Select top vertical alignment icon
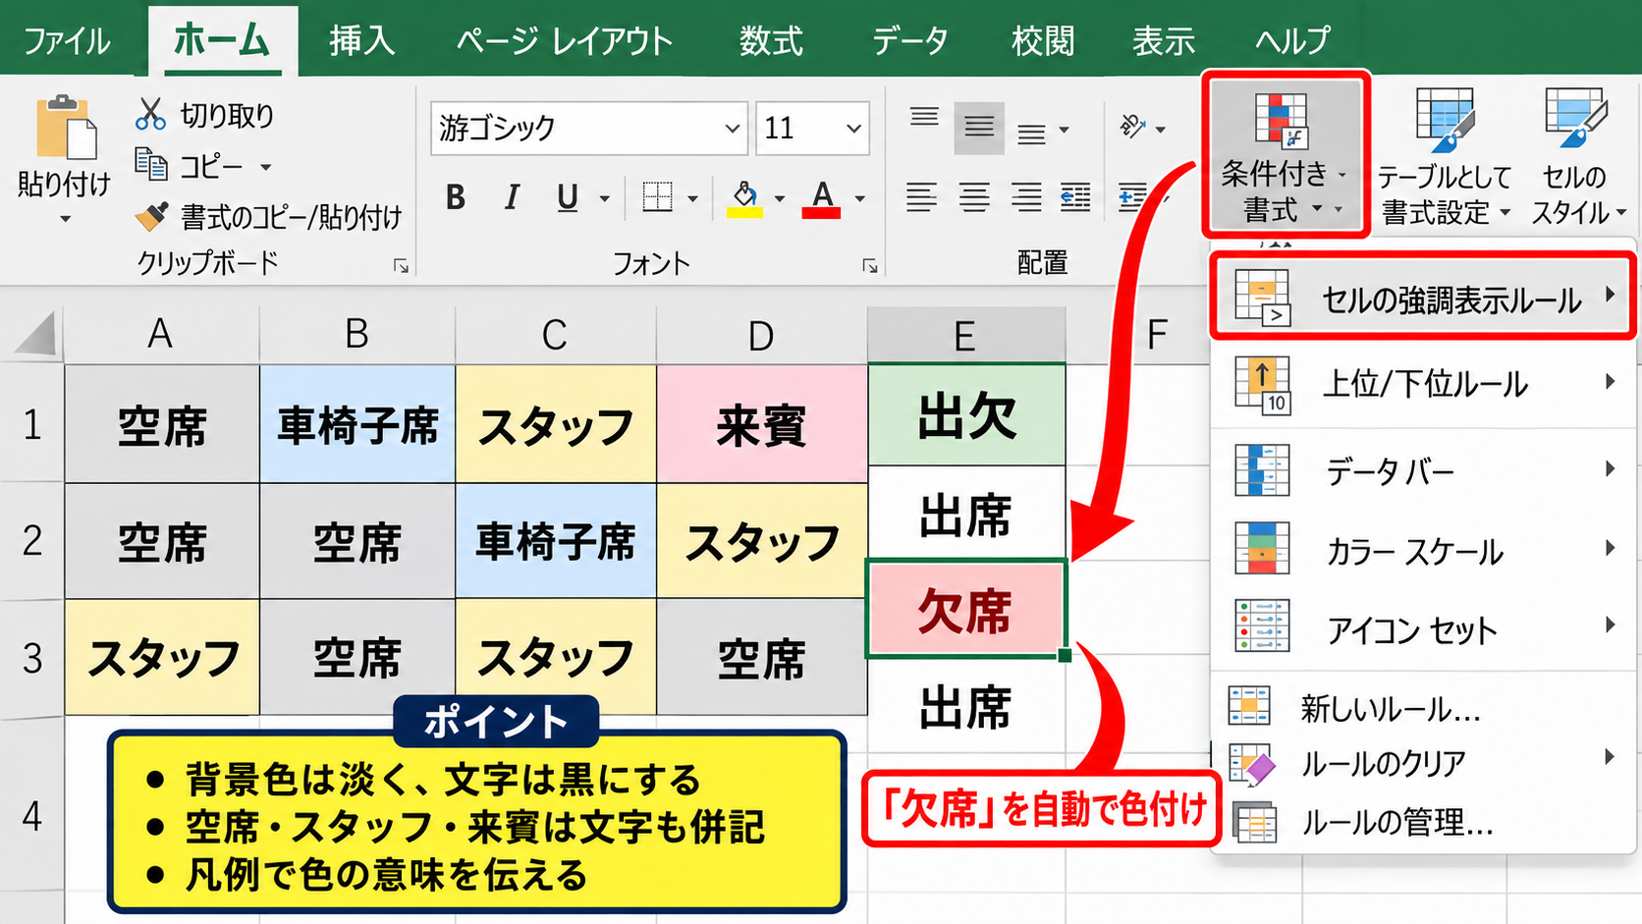Viewport: 1642px width, 924px height. (924, 120)
